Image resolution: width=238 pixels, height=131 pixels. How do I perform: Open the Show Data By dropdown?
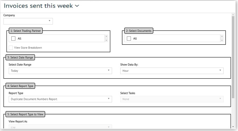click(172, 71)
